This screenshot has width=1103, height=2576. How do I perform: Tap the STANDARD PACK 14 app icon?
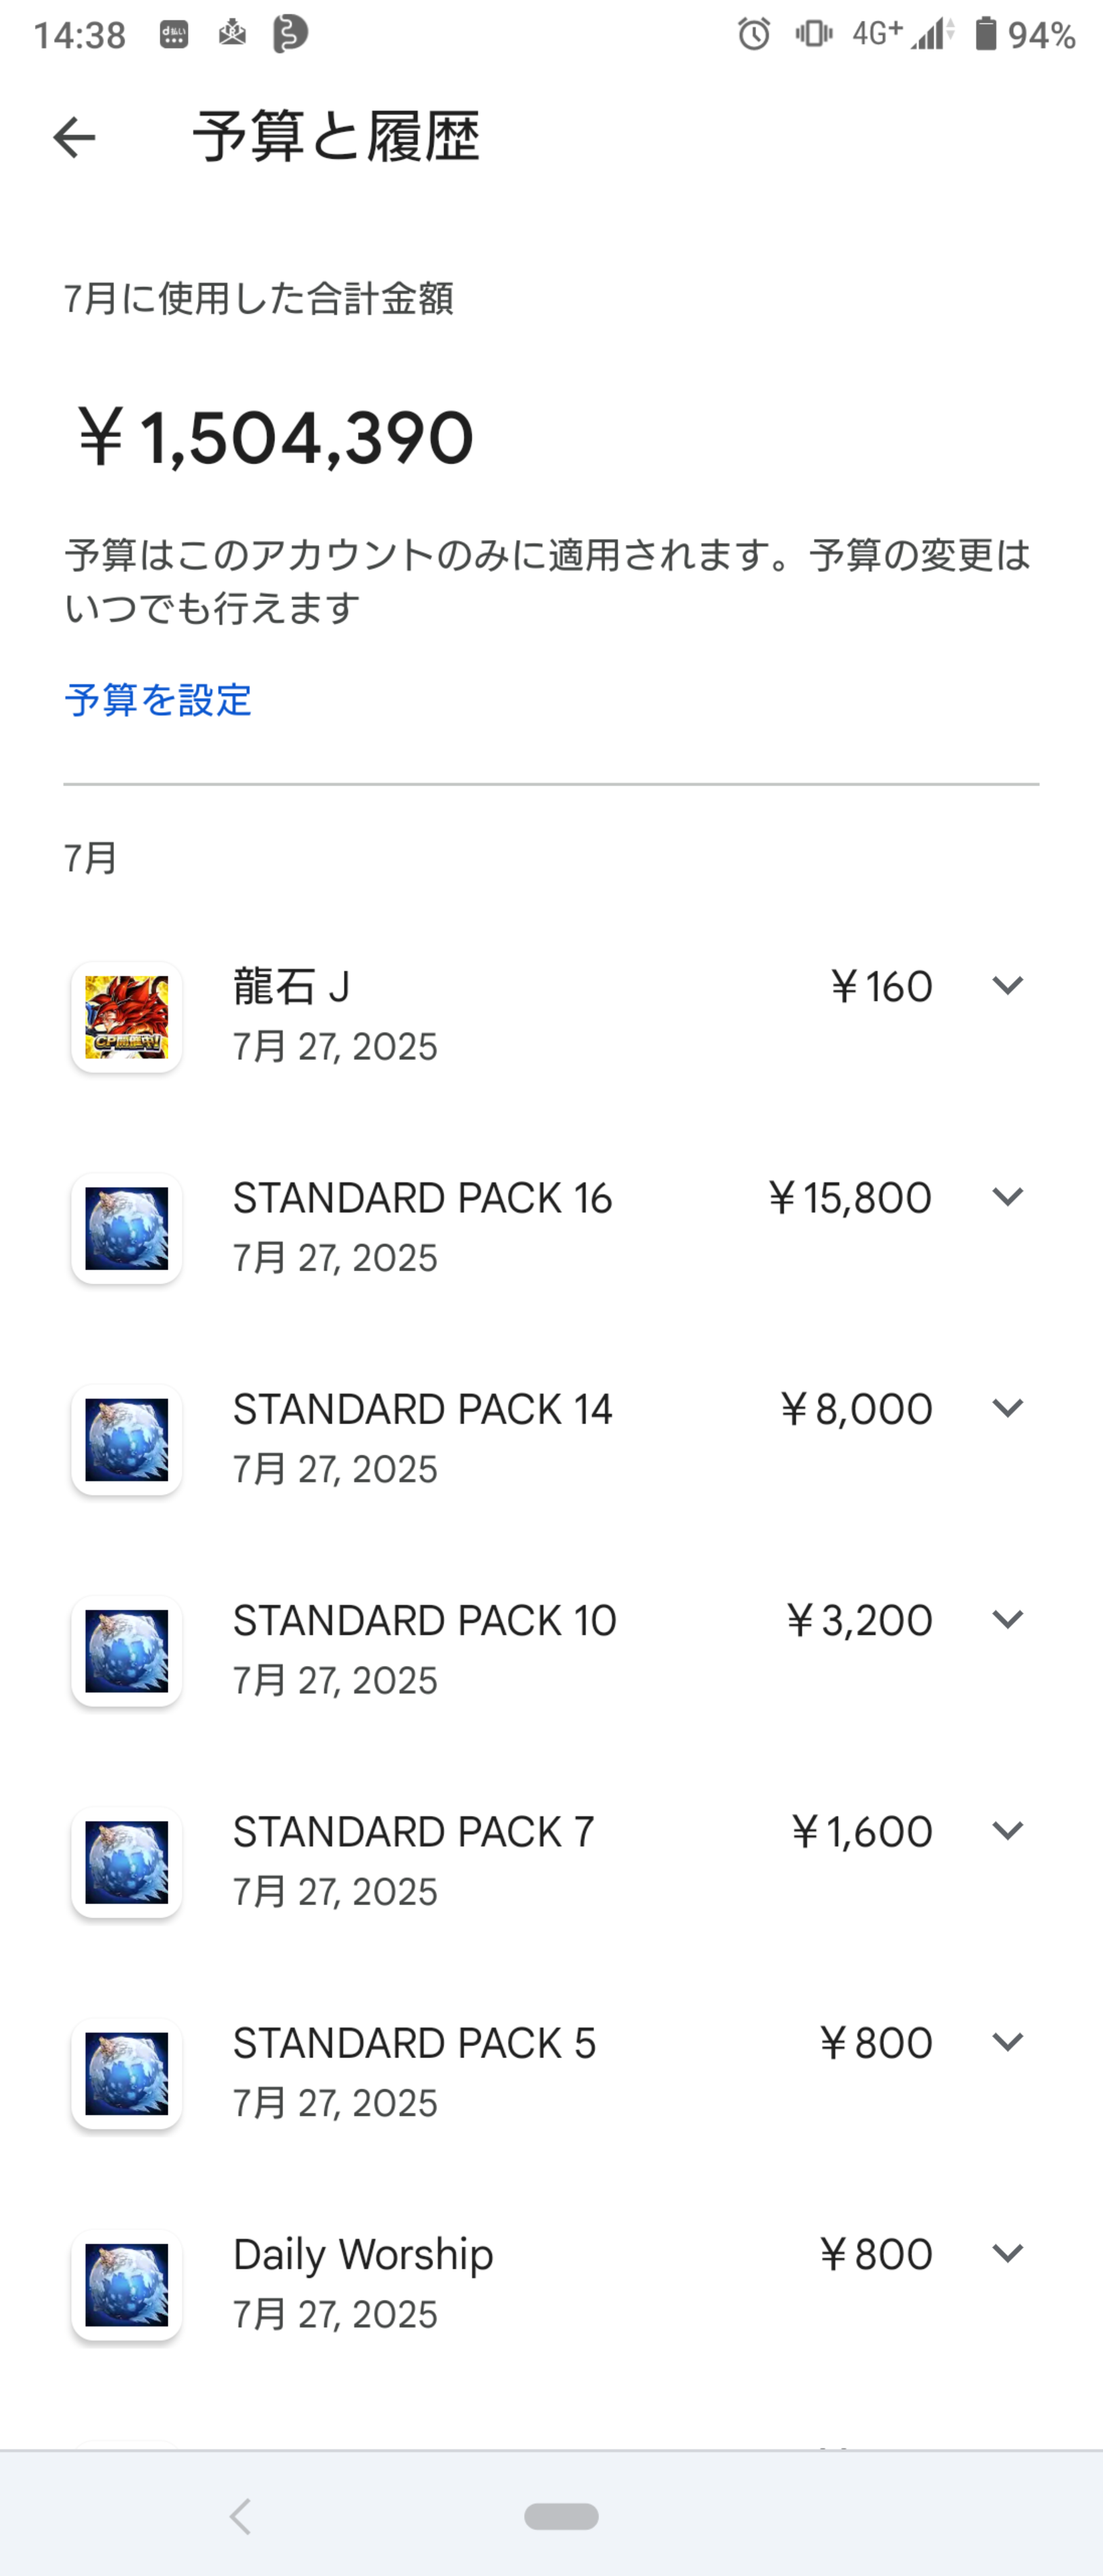click(x=127, y=1440)
